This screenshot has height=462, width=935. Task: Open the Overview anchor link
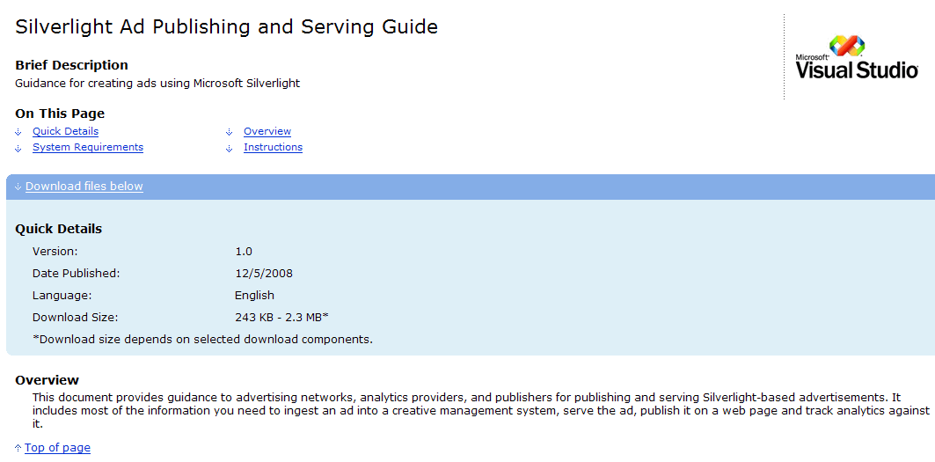tap(267, 131)
